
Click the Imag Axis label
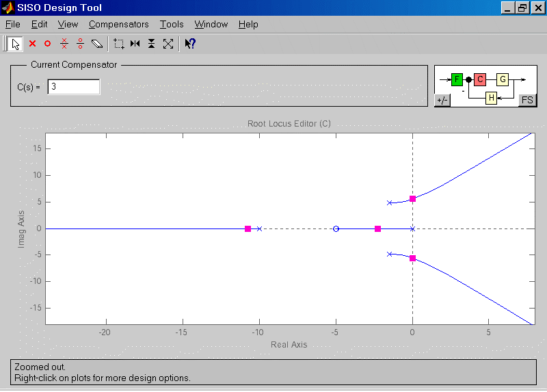tap(21, 229)
